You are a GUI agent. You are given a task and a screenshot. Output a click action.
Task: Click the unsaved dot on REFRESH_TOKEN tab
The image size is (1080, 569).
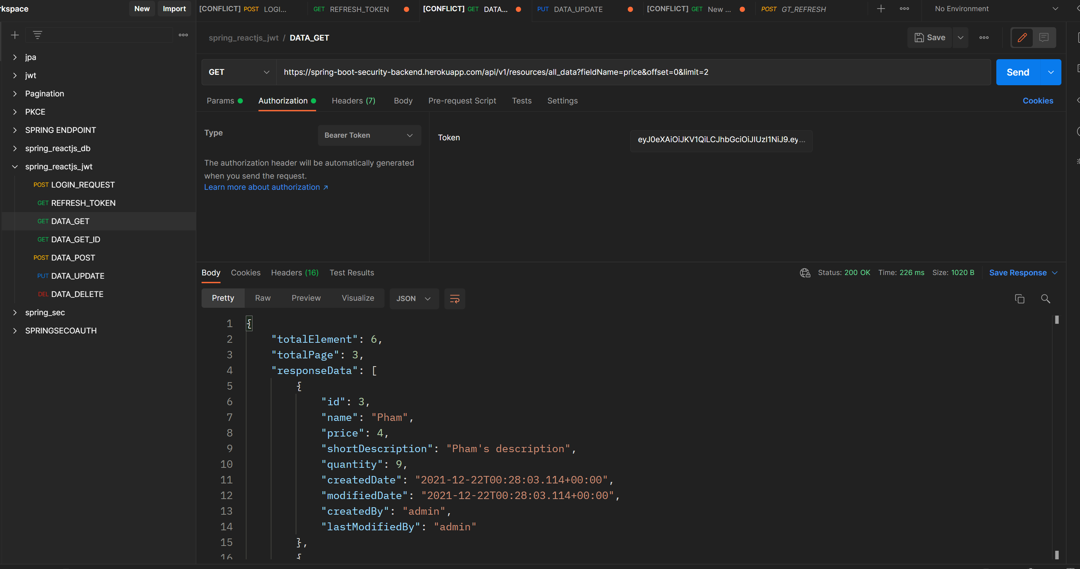pyautogui.click(x=406, y=9)
